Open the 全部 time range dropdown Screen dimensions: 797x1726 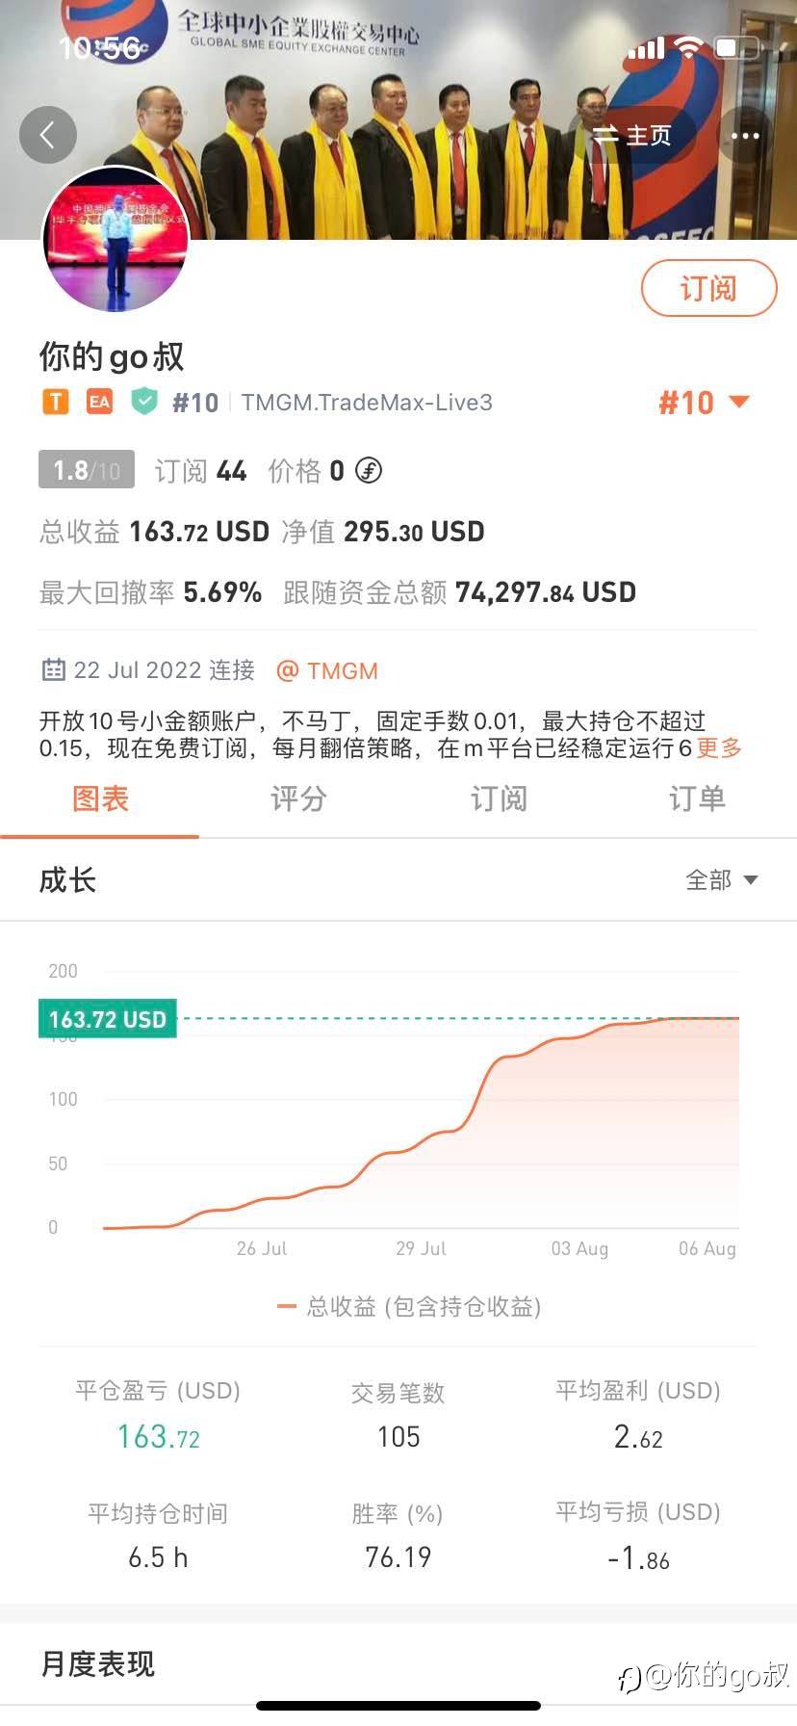pos(721,879)
